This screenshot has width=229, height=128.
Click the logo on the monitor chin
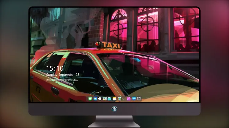114,109
